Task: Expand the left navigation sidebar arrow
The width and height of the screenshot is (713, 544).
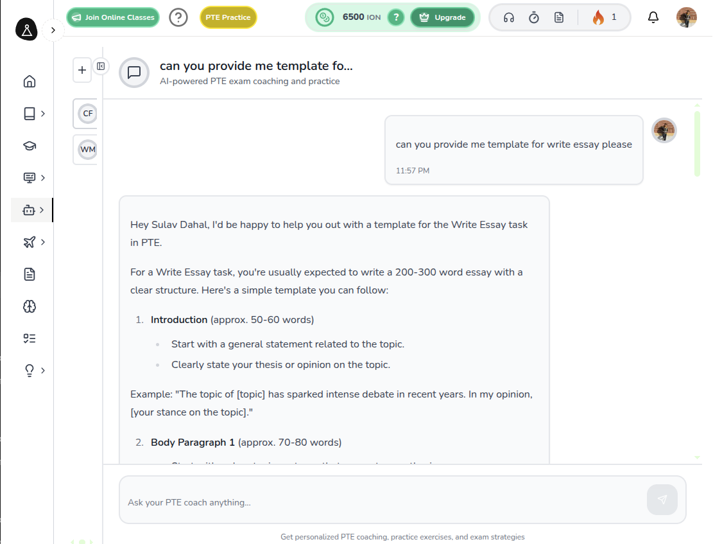Action: coord(53,30)
